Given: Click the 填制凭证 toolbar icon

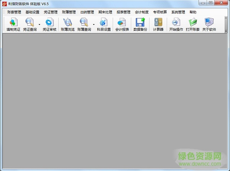Looking at the screenshot, I should pyautogui.click(x=13, y=24).
